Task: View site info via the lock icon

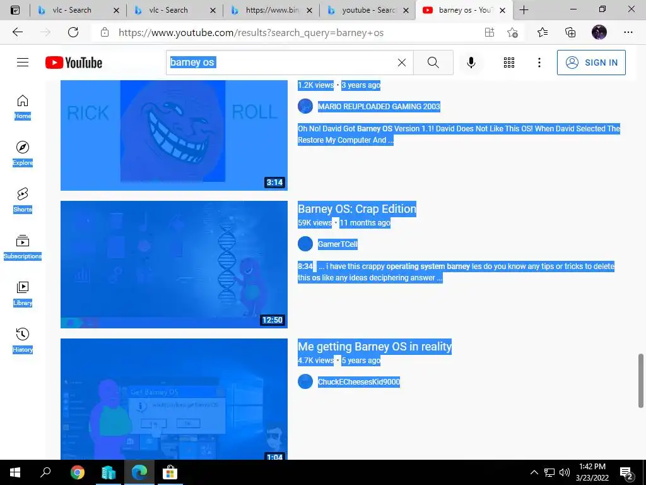Action: coord(105,32)
